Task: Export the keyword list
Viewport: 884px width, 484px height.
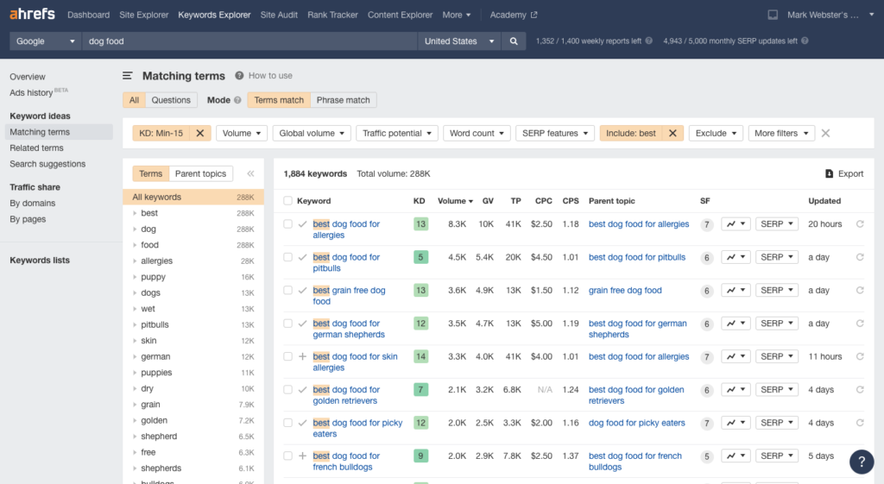Action: click(x=843, y=173)
